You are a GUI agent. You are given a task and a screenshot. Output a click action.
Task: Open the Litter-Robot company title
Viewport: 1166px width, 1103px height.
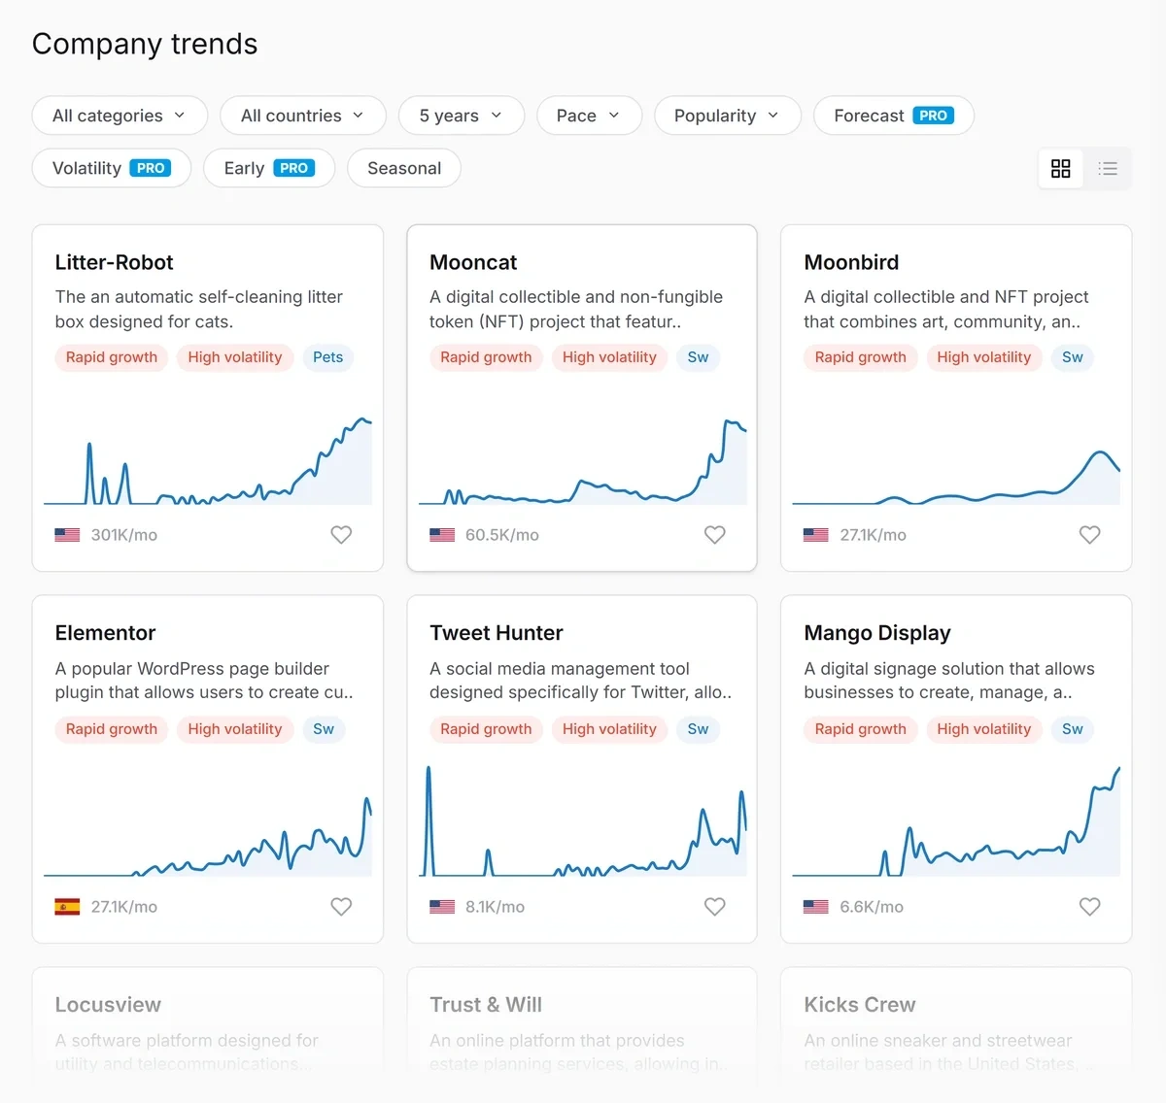(x=114, y=262)
